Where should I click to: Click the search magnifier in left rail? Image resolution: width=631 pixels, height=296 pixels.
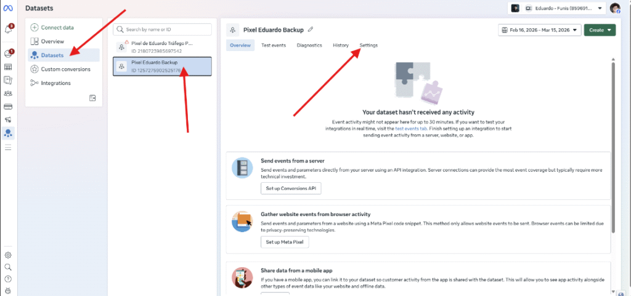pos(8,267)
